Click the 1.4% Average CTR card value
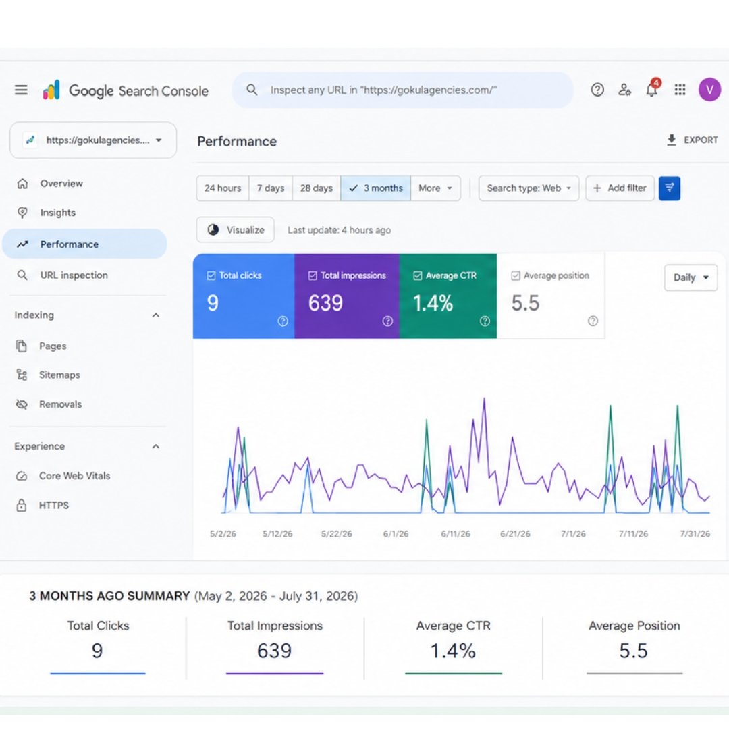729x729 pixels. pyautogui.click(x=433, y=303)
